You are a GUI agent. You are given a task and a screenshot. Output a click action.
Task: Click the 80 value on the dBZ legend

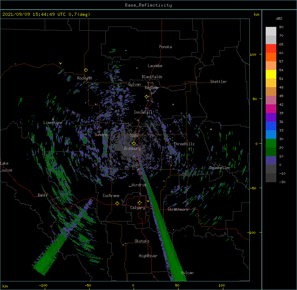pyautogui.click(x=281, y=27)
